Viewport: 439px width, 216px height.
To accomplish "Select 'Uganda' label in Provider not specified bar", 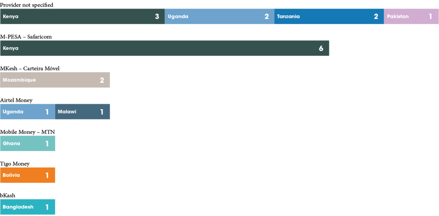I will pyautogui.click(x=178, y=16).
